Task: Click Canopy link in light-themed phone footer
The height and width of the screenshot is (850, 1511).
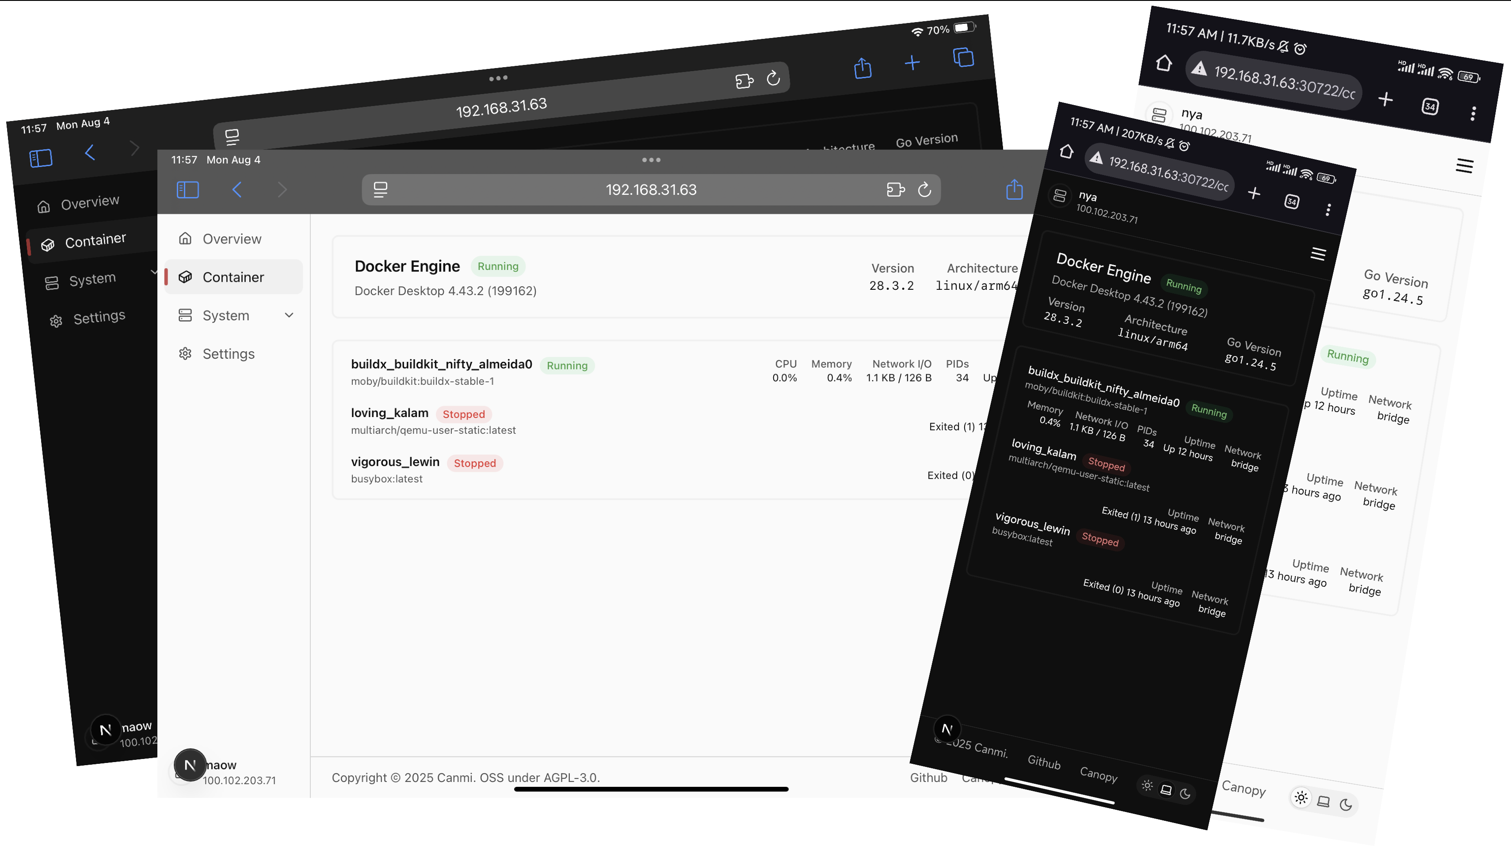Action: (x=1243, y=789)
